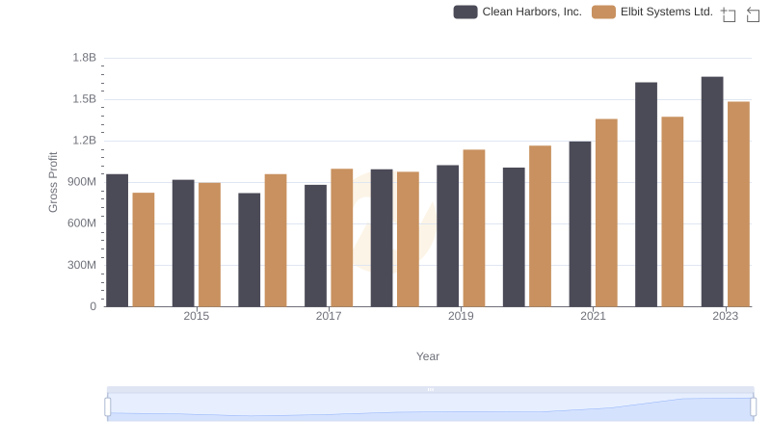The height and width of the screenshot is (444, 771).
Task: Click the 2019 x-axis label
Action: point(461,316)
